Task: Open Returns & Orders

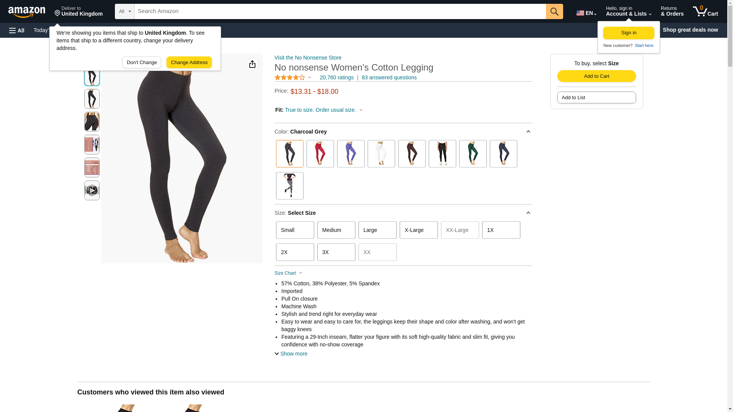Action: (672, 11)
